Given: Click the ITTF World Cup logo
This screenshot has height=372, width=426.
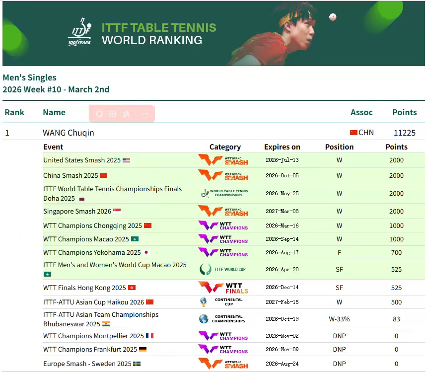Looking at the screenshot, I should [x=222, y=269].
